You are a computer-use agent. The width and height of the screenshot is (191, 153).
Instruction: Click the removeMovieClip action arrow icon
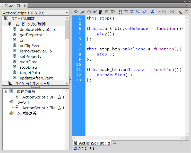click(x=15, y=50)
